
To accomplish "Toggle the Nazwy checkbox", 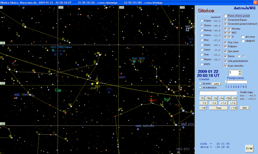I will tap(225, 56).
